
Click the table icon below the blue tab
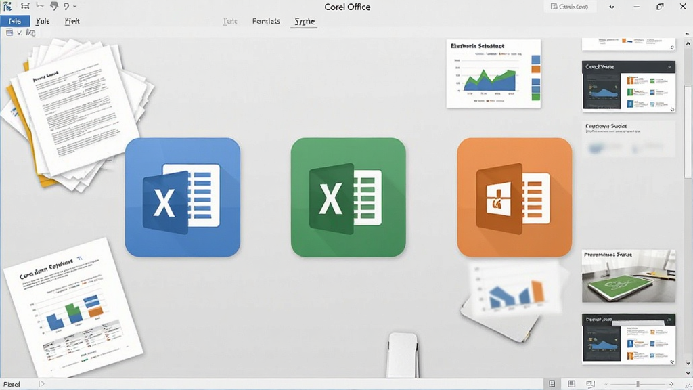(9, 32)
